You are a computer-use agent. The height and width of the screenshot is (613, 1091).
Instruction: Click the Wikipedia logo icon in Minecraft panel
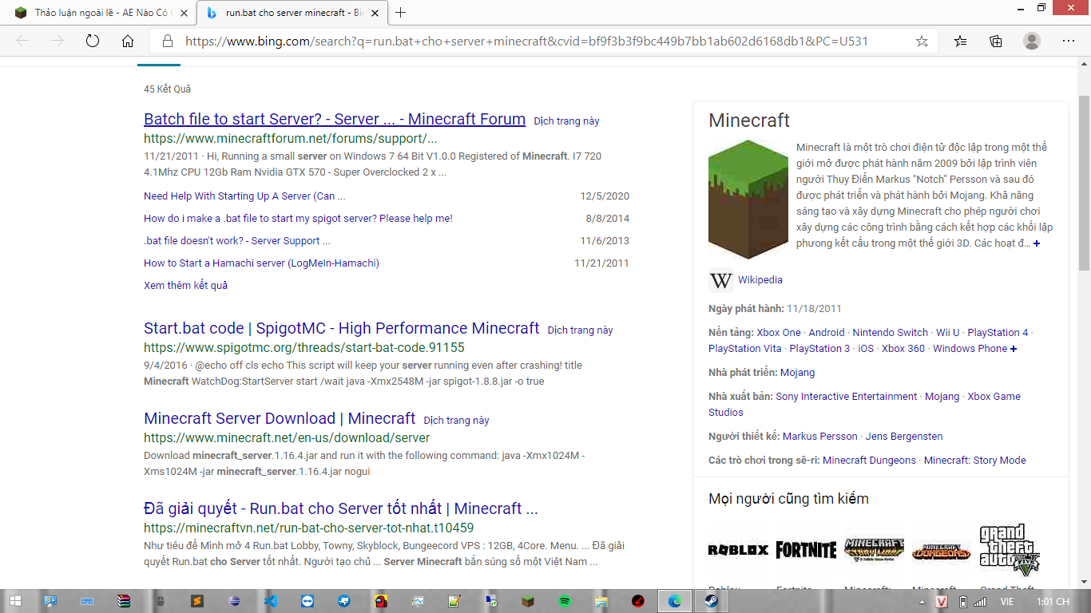click(x=720, y=280)
